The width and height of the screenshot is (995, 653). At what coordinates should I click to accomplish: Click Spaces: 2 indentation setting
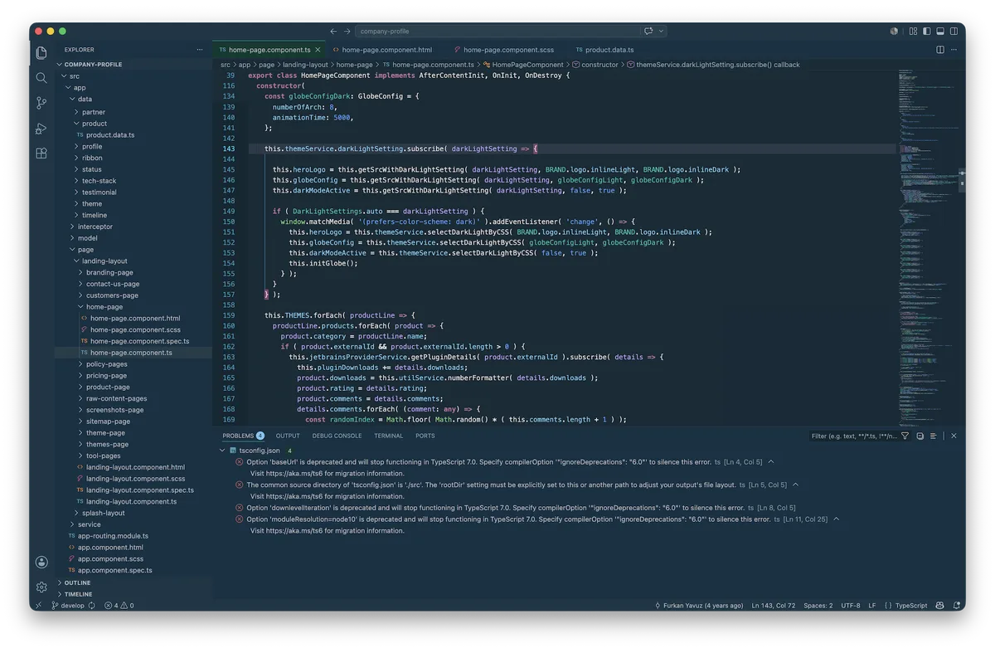(x=818, y=606)
